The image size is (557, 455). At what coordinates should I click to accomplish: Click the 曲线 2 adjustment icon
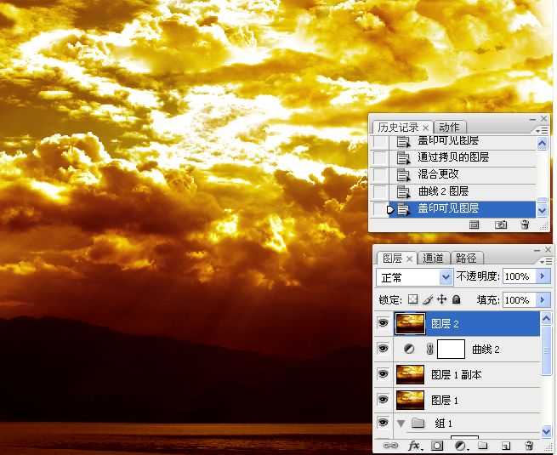coord(409,350)
